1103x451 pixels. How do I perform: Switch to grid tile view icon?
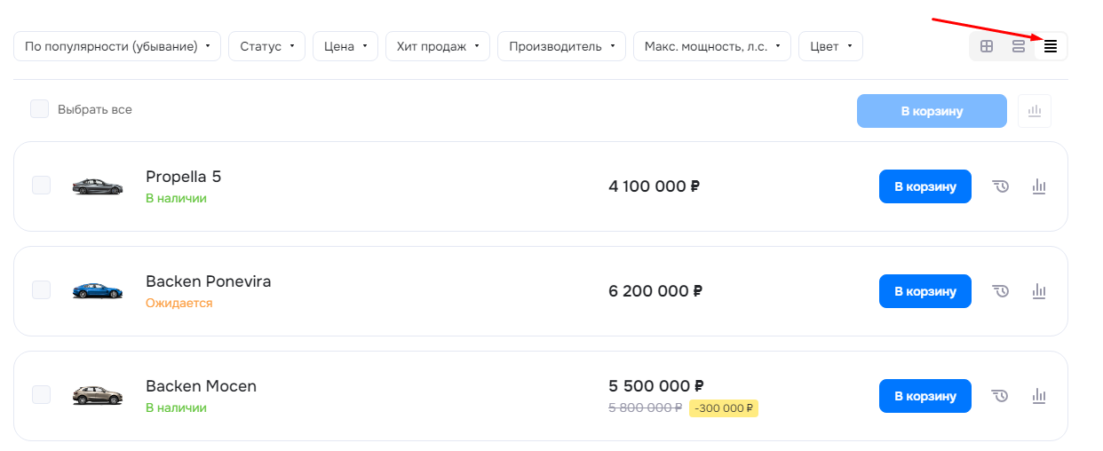(x=986, y=46)
